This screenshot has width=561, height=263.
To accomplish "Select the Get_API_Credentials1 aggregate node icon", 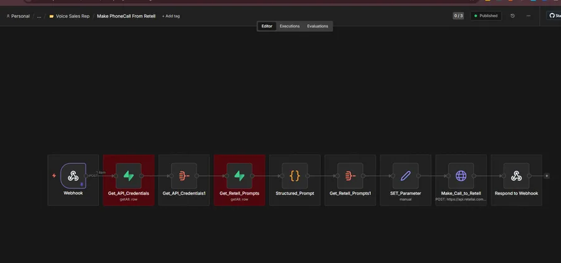I will 184,176.
